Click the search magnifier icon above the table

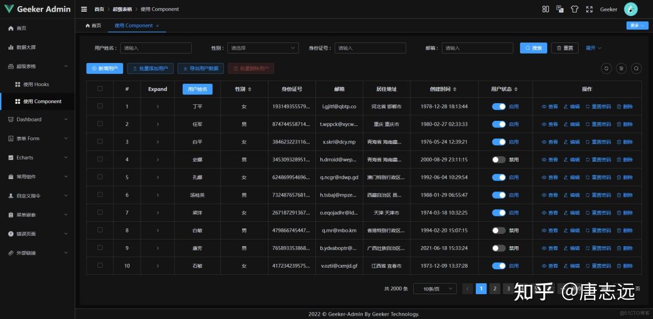click(636, 68)
